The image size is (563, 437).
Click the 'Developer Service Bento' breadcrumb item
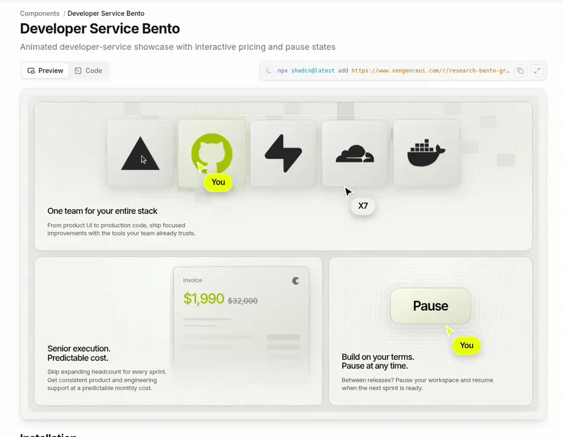106,13
